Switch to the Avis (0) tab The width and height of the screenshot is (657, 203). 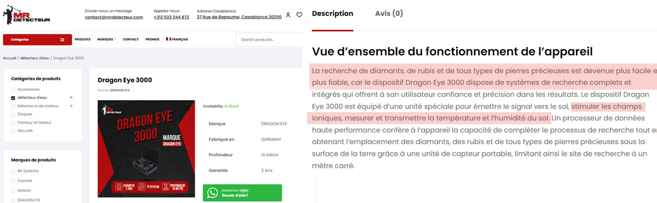[x=389, y=14]
